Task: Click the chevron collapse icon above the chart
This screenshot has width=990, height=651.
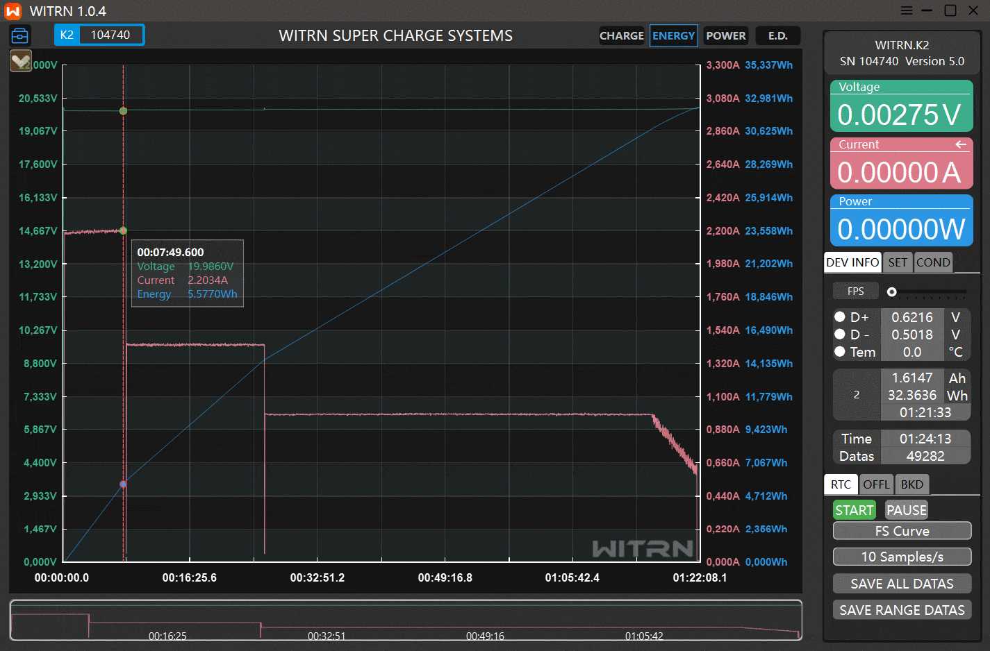Action: 21,61
